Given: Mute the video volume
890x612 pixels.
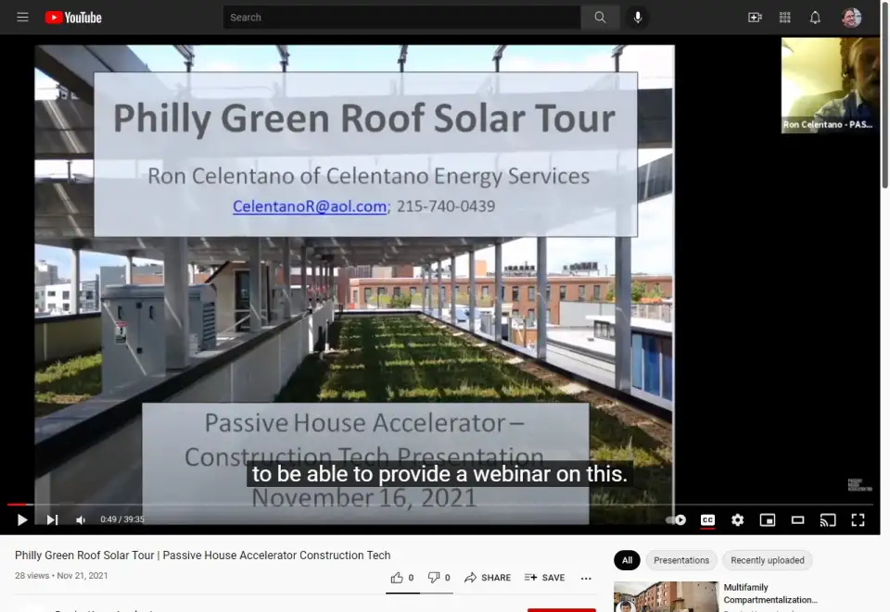Looking at the screenshot, I should coord(81,520).
